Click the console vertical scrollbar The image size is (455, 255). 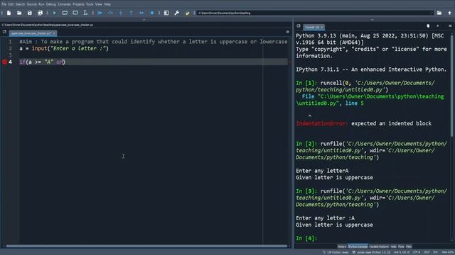coord(451,85)
